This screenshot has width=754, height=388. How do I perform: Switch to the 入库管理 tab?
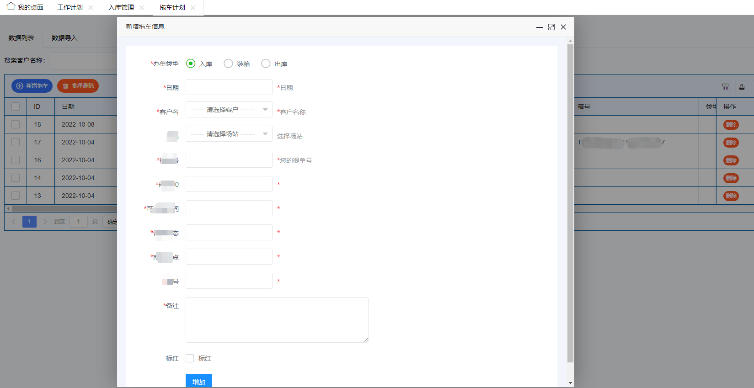[x=121, y=7]
